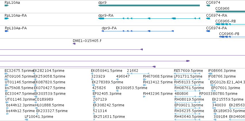The height and width of the screenshot is (121, 245).
Task: Click RH67068.5prime label
Action: pos(158,76)
